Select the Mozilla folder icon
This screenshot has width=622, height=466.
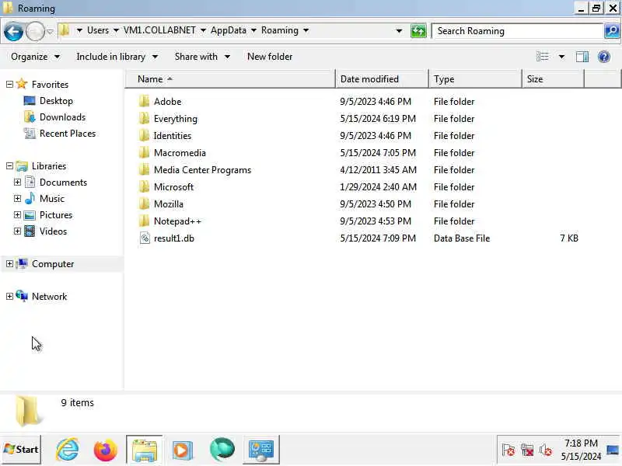[x=145, y=203]
